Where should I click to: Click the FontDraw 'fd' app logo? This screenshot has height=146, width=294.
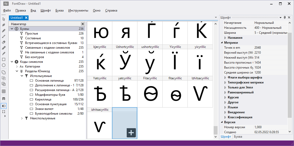click(6, 4)
